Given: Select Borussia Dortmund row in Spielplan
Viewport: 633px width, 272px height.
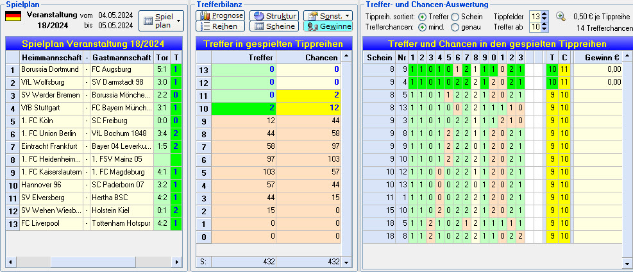Looking at the screenshot, I should (x=94, y=69).
